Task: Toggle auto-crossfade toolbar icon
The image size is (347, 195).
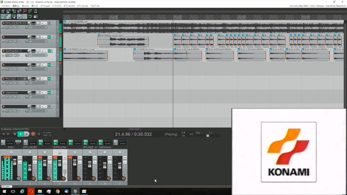Action: (3, 17)
